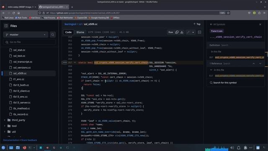Collapse the function at line 357
This screenshot has width=268, height=151.
point(75,62)
